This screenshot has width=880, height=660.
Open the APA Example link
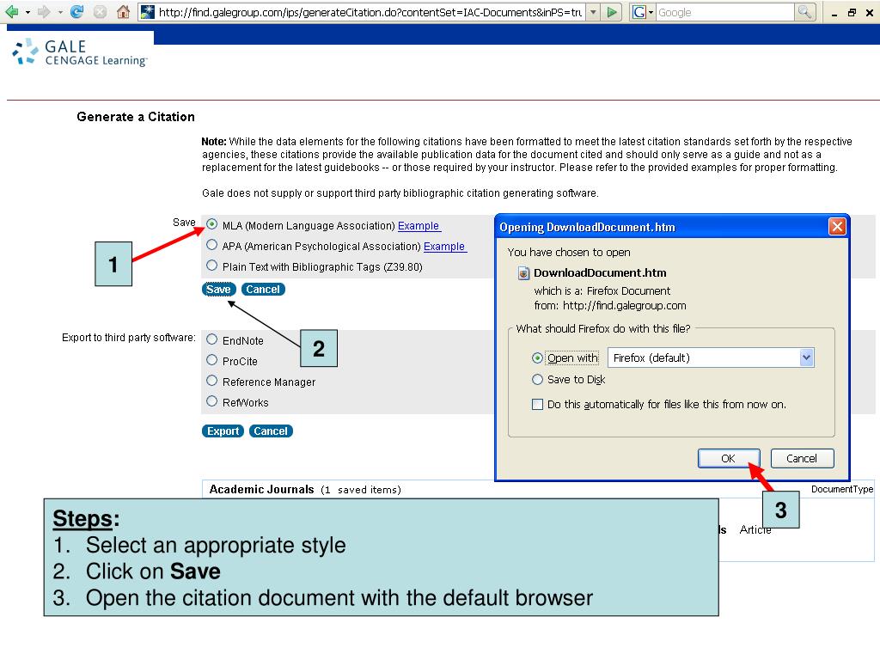[444, 247]
